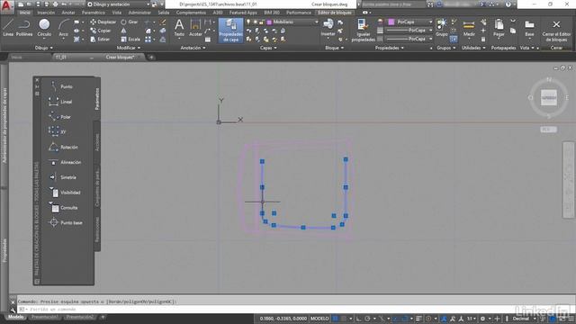This screenshot has height=324, width=576.
Task: Expand the Dibujo panel
Action: 44,48
